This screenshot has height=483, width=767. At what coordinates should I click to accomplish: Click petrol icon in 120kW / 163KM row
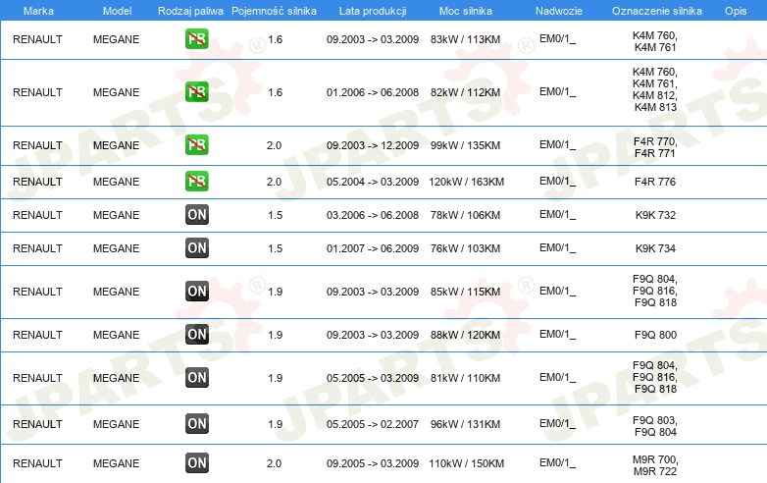point(197,181)
